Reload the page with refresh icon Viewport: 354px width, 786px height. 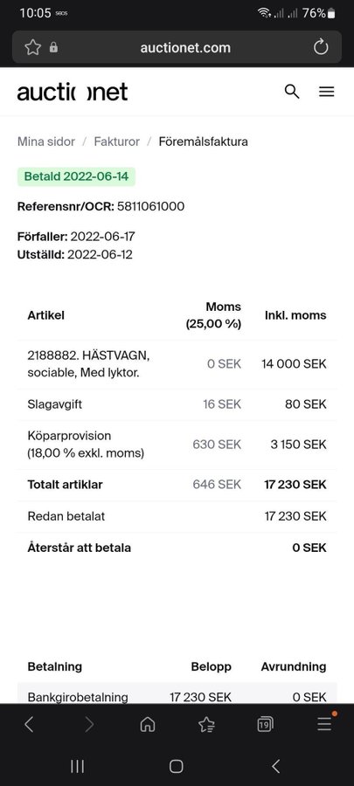321,48
